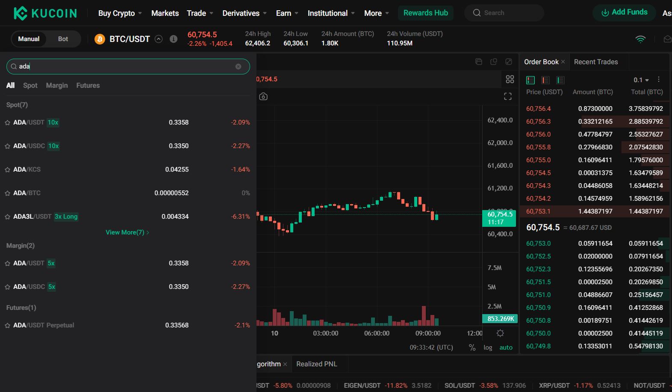
Task: Take a chart screenshot with camera icon
Action: pos(263,96)
